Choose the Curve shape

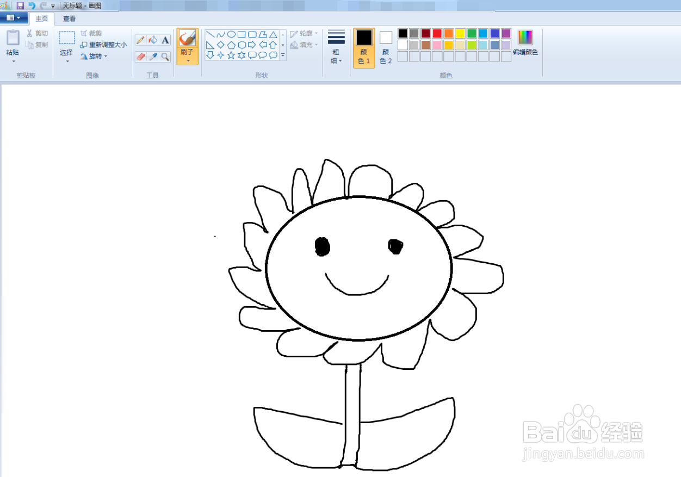pyautogui.click(x=220, y=34)
